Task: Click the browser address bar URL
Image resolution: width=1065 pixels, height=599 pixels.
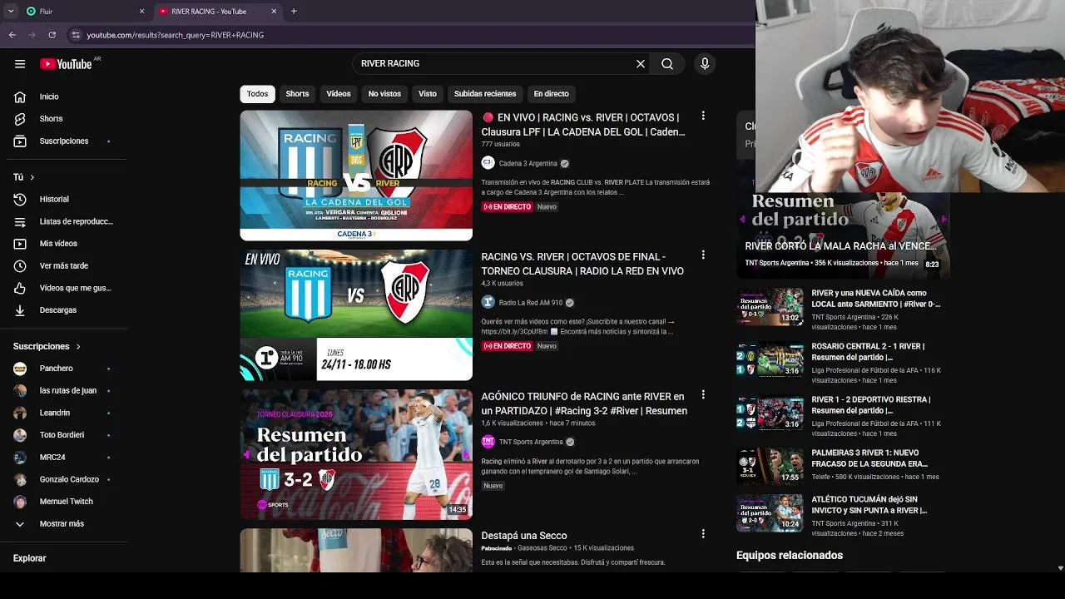Action: pos(176,35)
